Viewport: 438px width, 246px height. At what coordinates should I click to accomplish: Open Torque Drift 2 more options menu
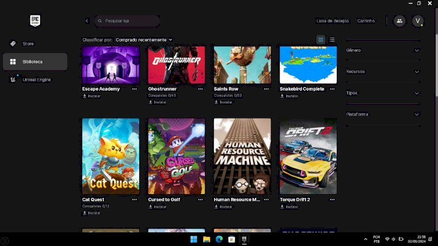tap(332, 200)
